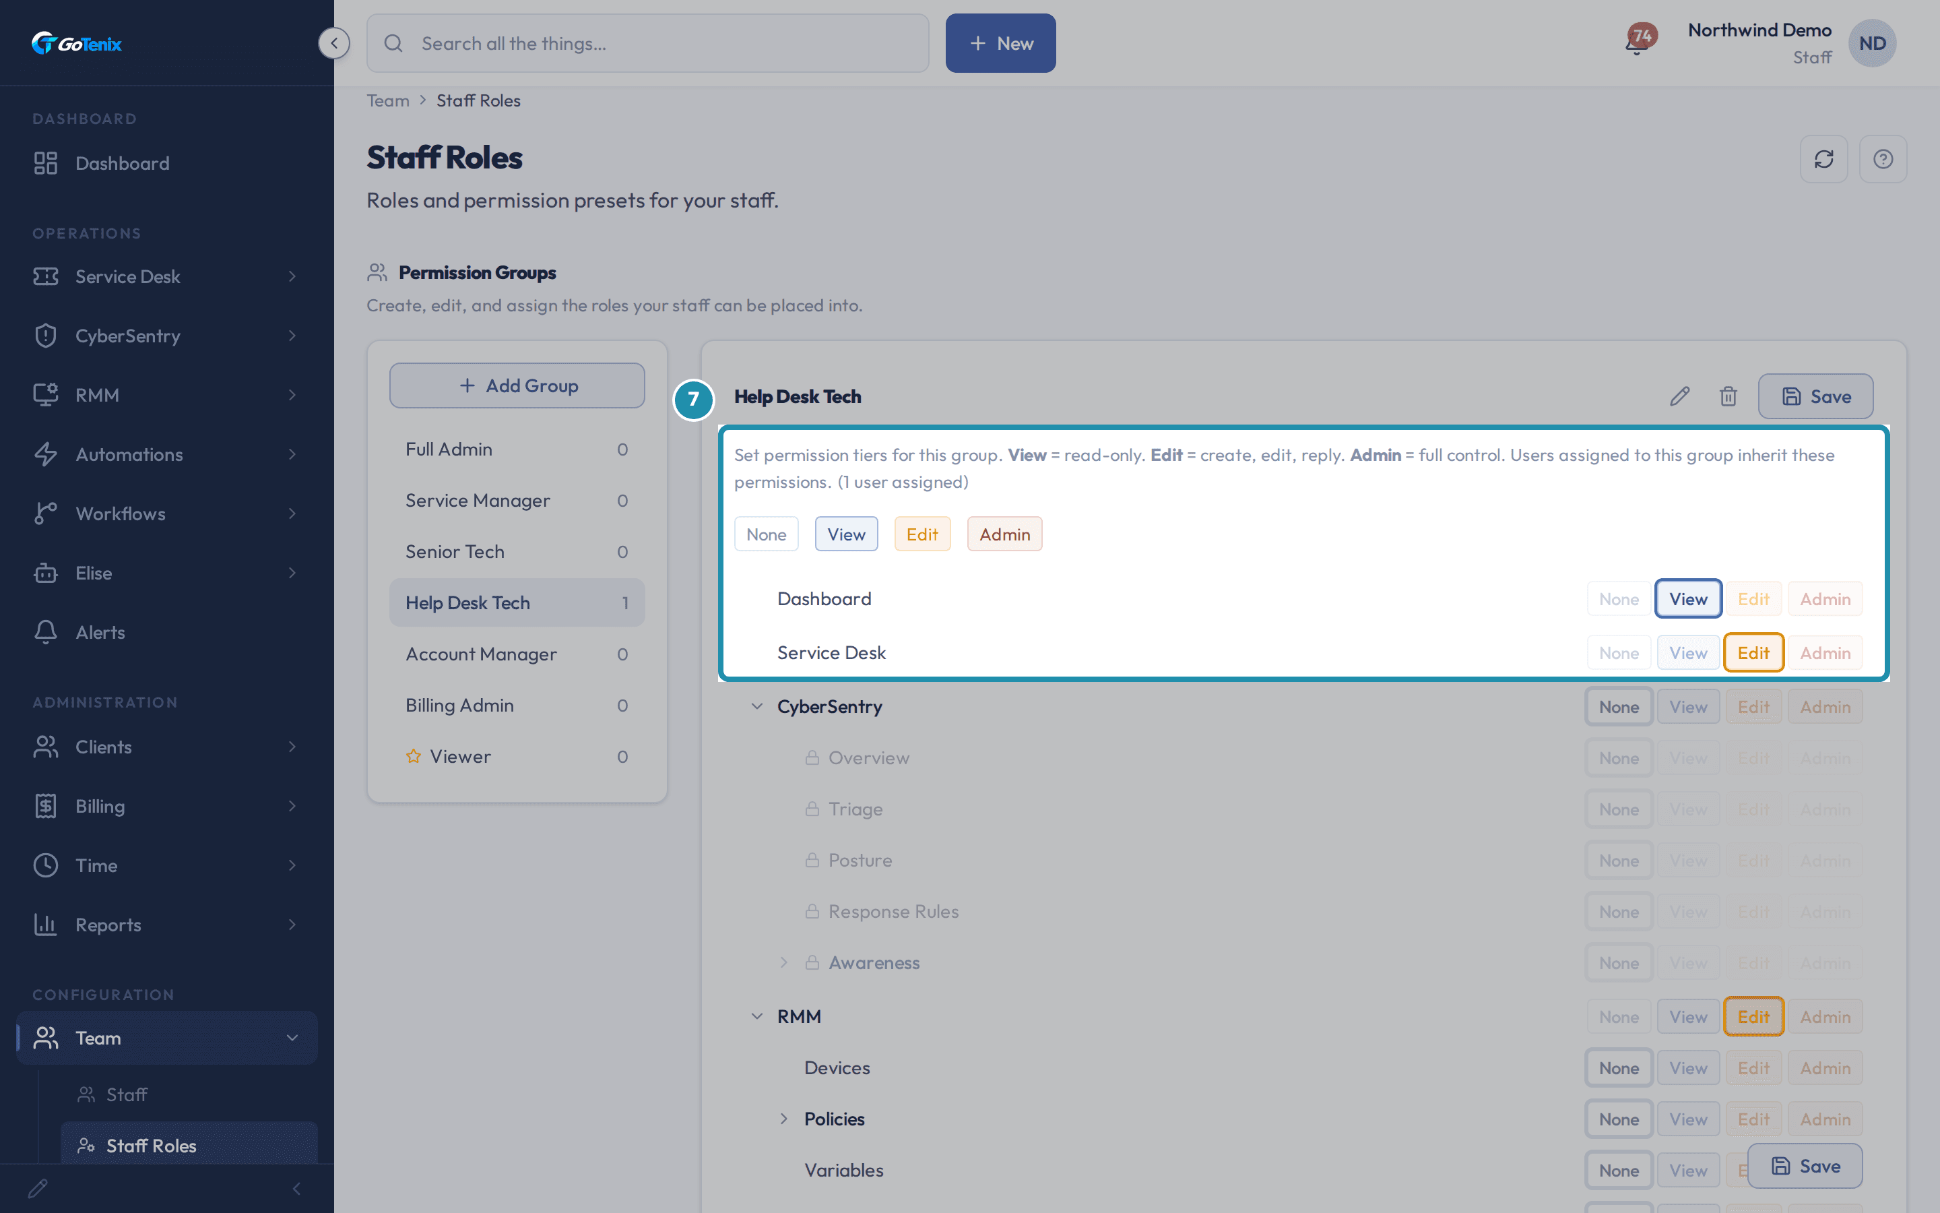This screenshot has height=1213, width=1940.
Task: Click the GoTenix logo
Action: pos(76,43)
